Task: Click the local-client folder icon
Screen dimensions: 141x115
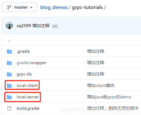Action: (9, 86)
